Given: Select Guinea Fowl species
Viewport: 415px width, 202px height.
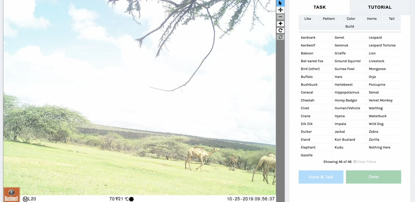Looking at the screenshot, I should [350, 69].
